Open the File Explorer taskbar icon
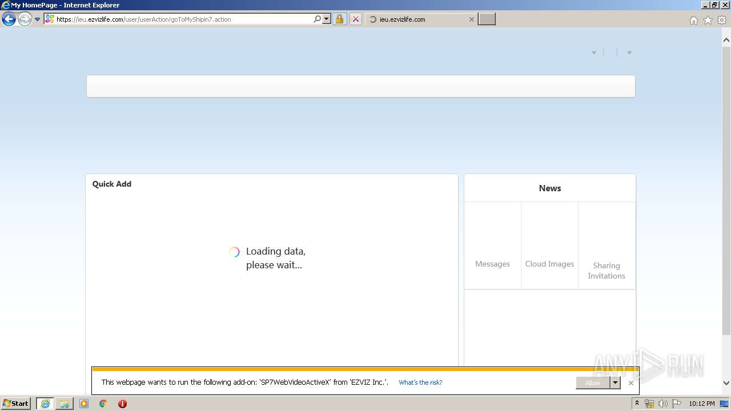731x411 pixels. pyautogui.click(x=65, y=404)
